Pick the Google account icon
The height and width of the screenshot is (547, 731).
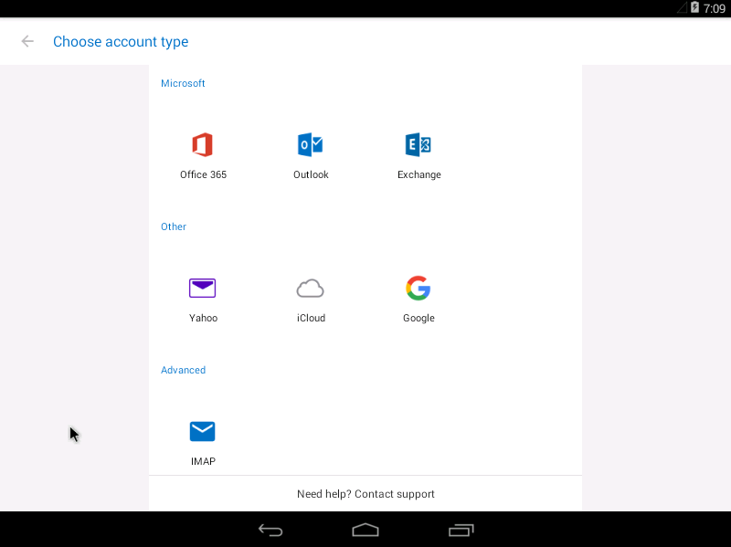(418, 288)
